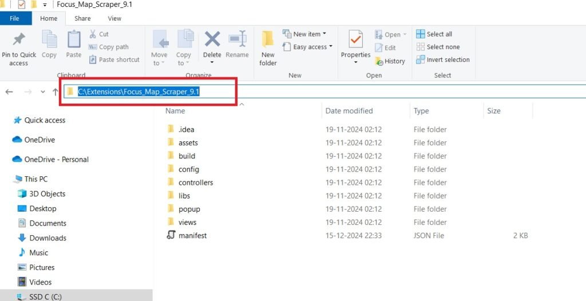586x301 pixels.
Task: Open the New item dropdown
Action: pyautogui.click(x=304, y=34)
